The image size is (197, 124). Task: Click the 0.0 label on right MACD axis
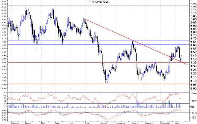click(194, 113)
